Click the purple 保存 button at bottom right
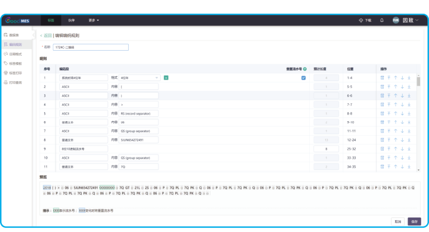This screenshot has height=232, width=429. (414, 221)
